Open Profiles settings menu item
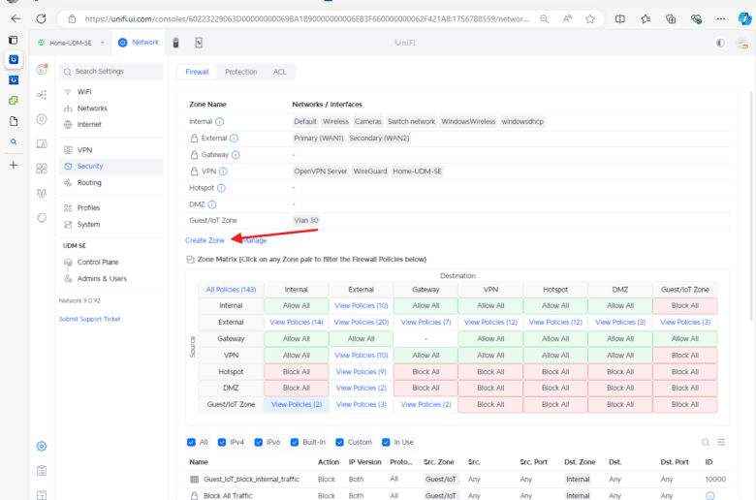 pos(111,207)
